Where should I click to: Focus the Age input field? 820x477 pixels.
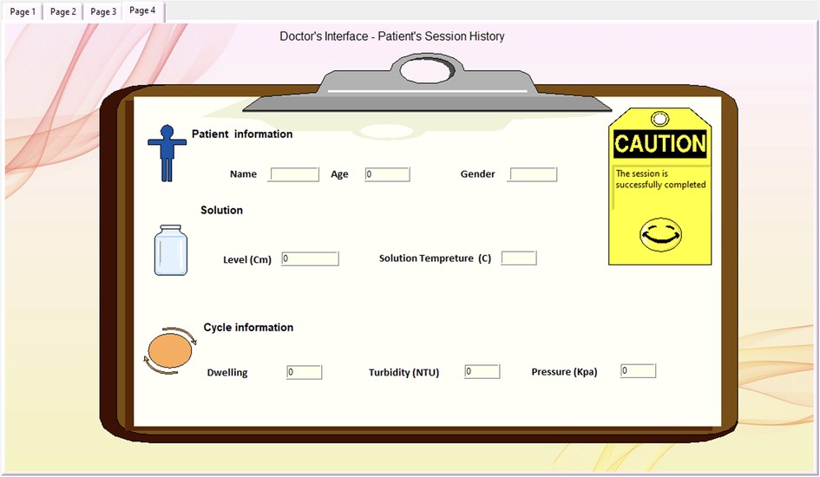click(x=388, y=174)
